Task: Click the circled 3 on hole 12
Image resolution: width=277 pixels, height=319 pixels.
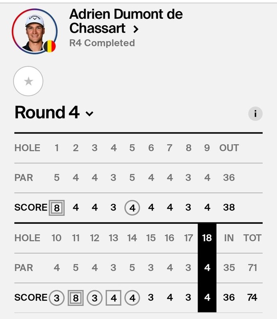Action: click(95, 297)
